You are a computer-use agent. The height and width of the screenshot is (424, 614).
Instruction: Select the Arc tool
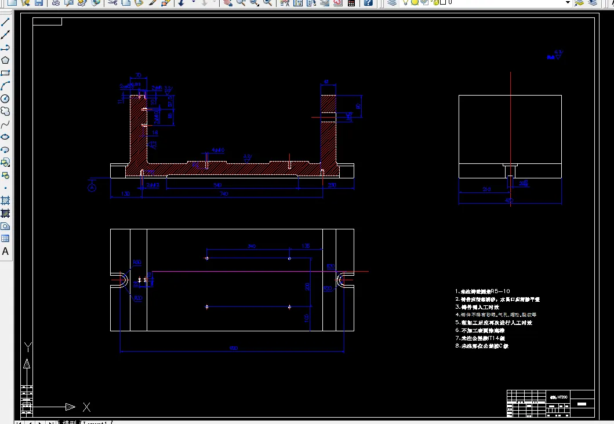point(5,86)
